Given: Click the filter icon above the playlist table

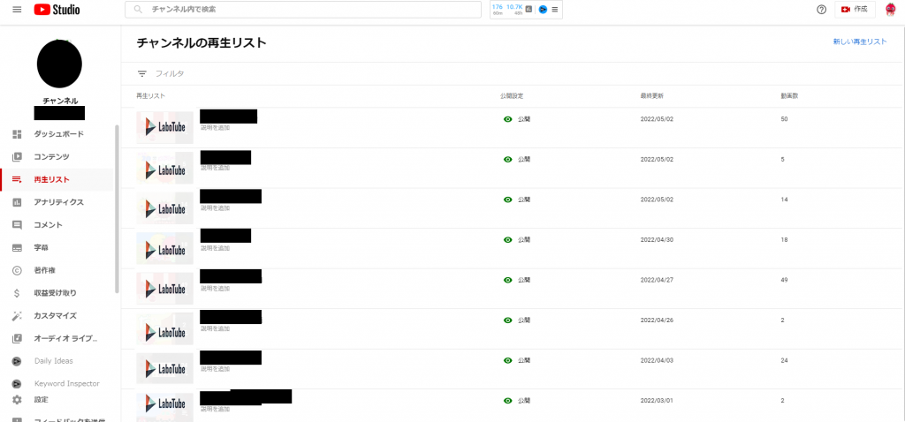Looking at the screenshot, I should (142, 74).
